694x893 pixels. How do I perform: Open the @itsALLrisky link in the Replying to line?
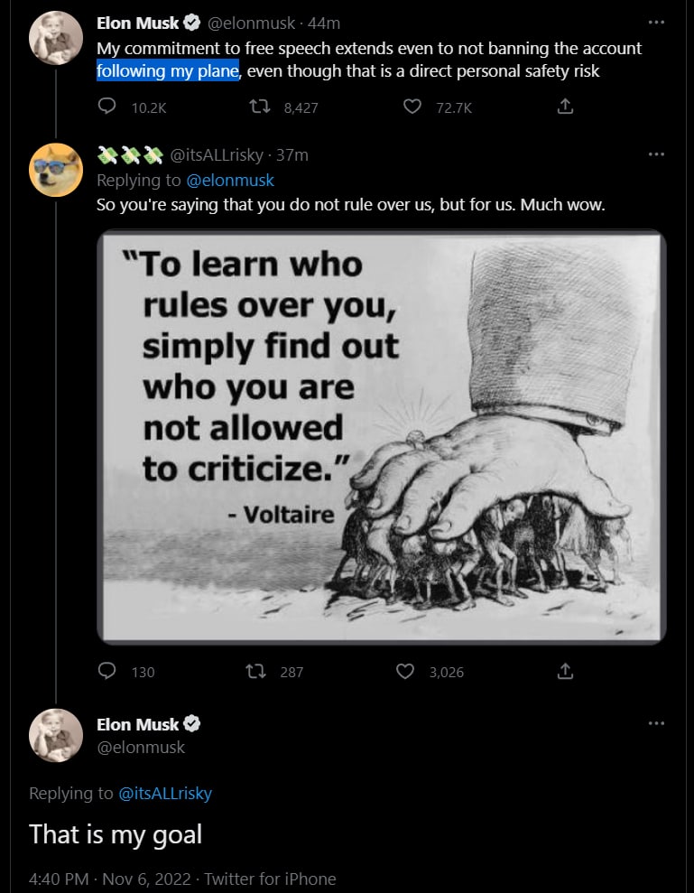(x=165, y=793)
